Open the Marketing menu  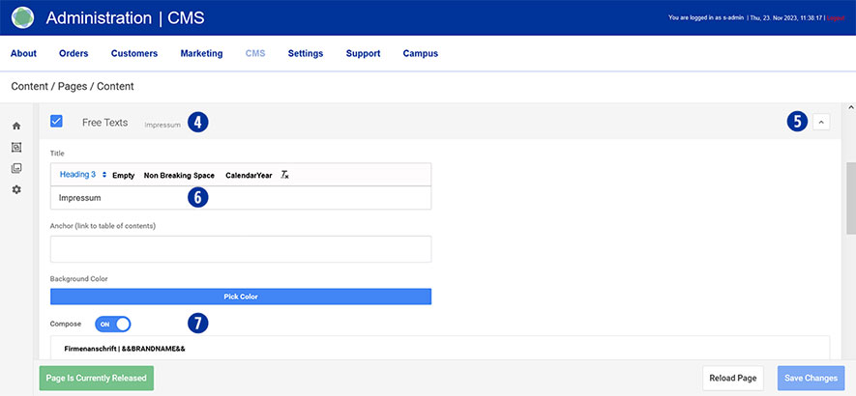pos(201,54)
